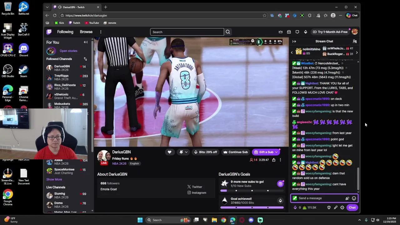Select the SpaceMonkee channel
The image size is (400, 225).
coord(67,171)
